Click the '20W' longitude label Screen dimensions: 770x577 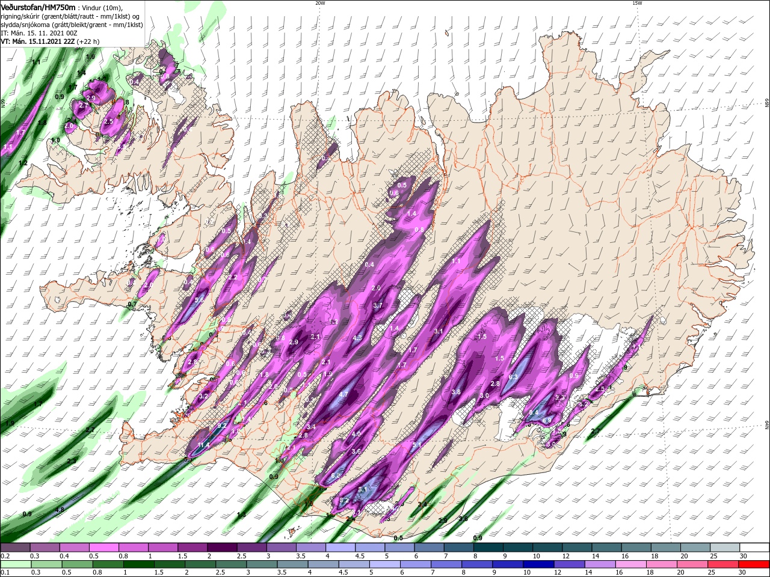tap(320, 3)
